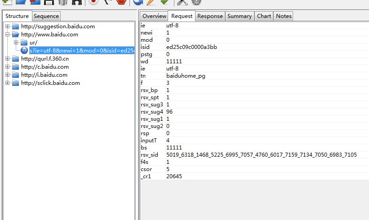The image size is (369, 220).
Task: Edit the request with the pencil icon
Action: pyautogui.click(x=151, y=2)
